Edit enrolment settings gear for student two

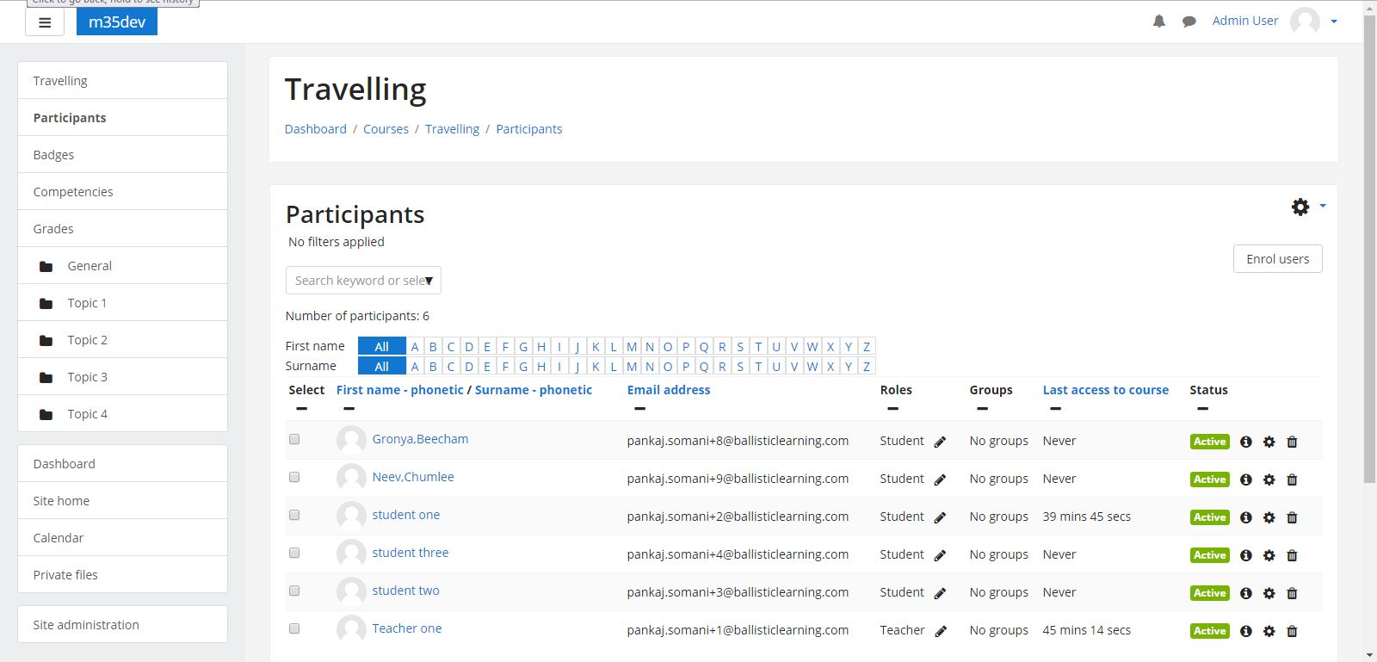(x=1269, y=593)
